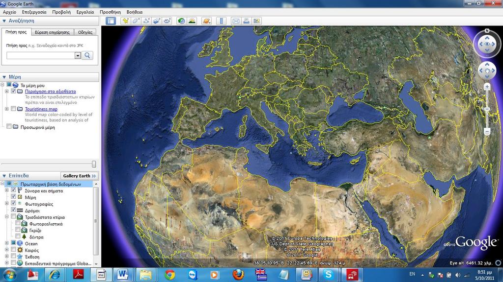The width and height of the screenshot is (503, 282).
Task: Click the fly-to search input field
Action: 40,55
